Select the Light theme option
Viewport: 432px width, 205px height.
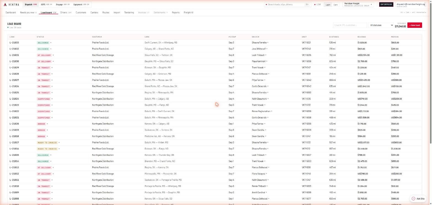click(328, 4)
